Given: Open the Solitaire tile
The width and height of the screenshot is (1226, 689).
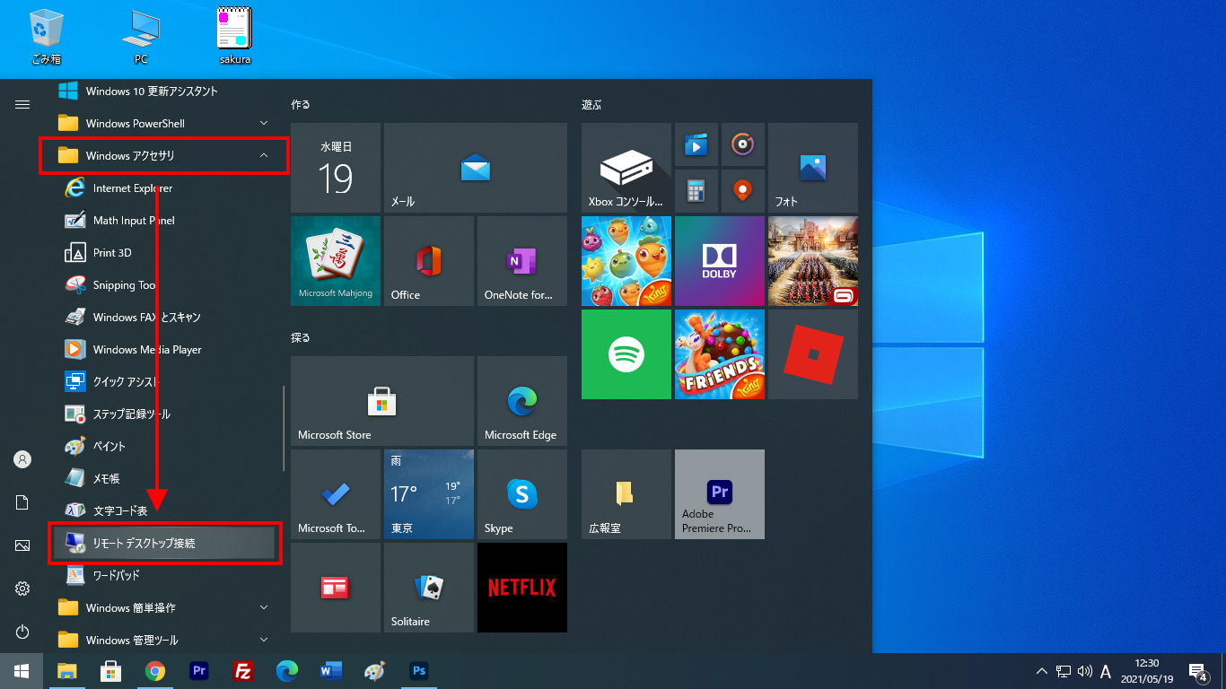Looking at the screenshot, I should tap(429, 588).
